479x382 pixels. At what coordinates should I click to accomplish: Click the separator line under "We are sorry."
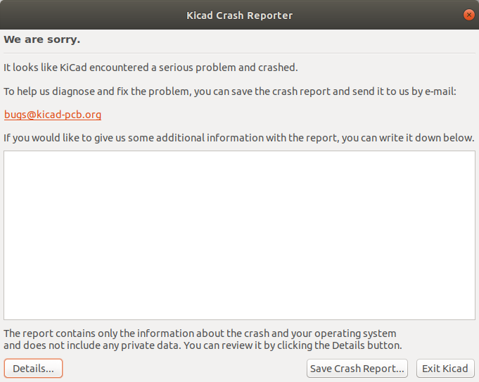click(x=239, y=53)
